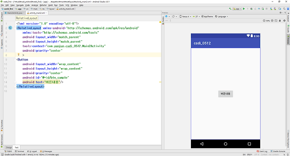Click the back button in phone preview
The image size is (290, 156).
(202, 144)
